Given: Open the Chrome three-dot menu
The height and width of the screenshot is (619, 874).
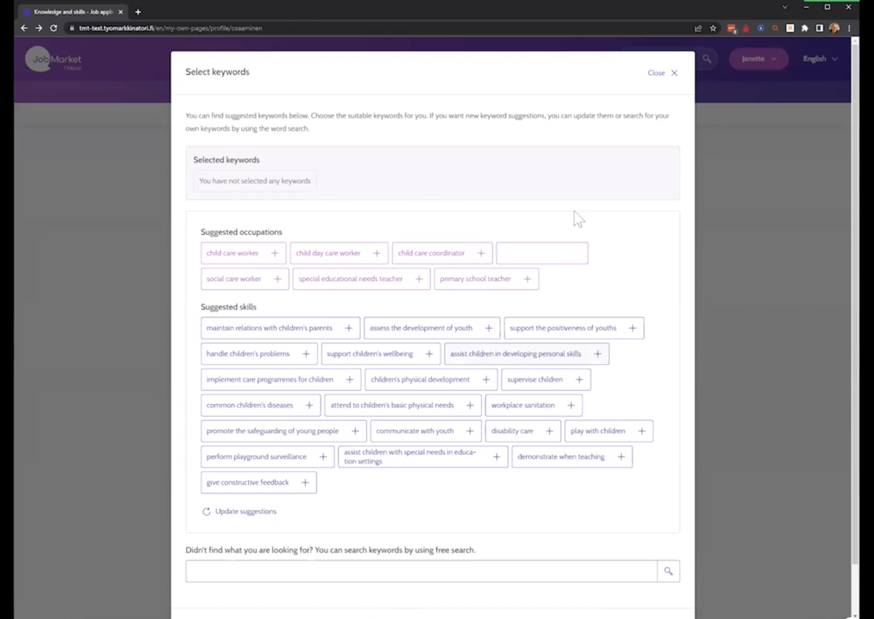Looking at the screenshot, I should tap(849, 28).
